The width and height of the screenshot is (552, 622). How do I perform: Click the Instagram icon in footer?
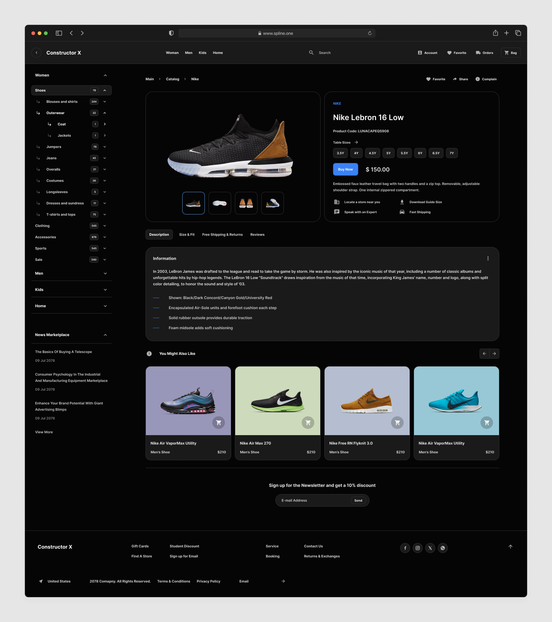pyautogui.click(x=418, y=548)
